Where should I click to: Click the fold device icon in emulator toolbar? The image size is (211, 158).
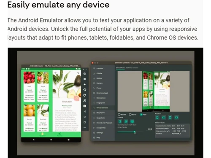point(85,101)
